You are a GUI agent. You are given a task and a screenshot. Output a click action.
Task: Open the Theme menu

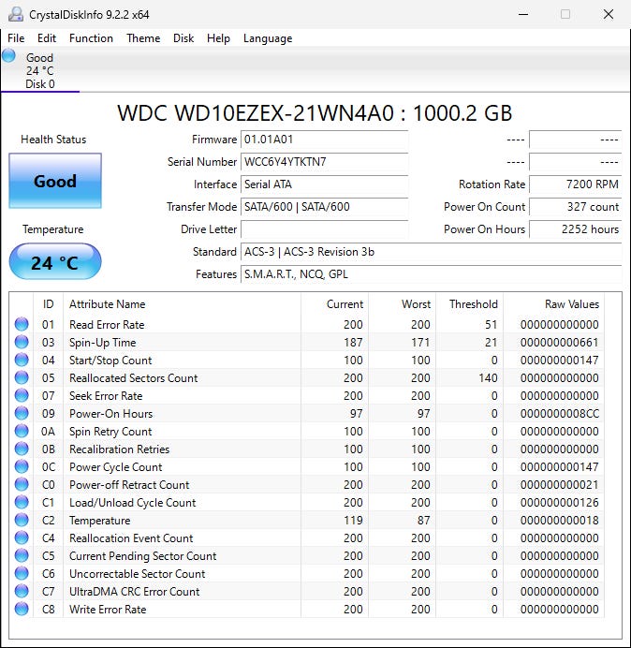[x=143, y=38]
